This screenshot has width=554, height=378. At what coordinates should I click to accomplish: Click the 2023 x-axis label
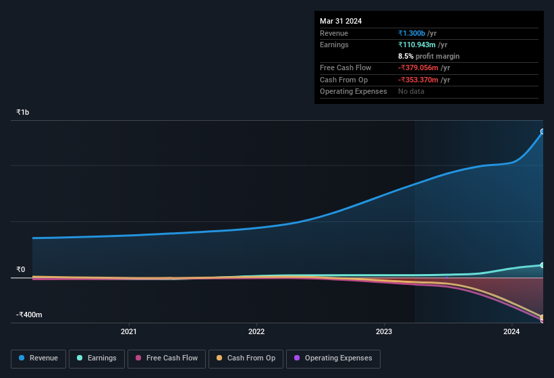pos(384,331)
